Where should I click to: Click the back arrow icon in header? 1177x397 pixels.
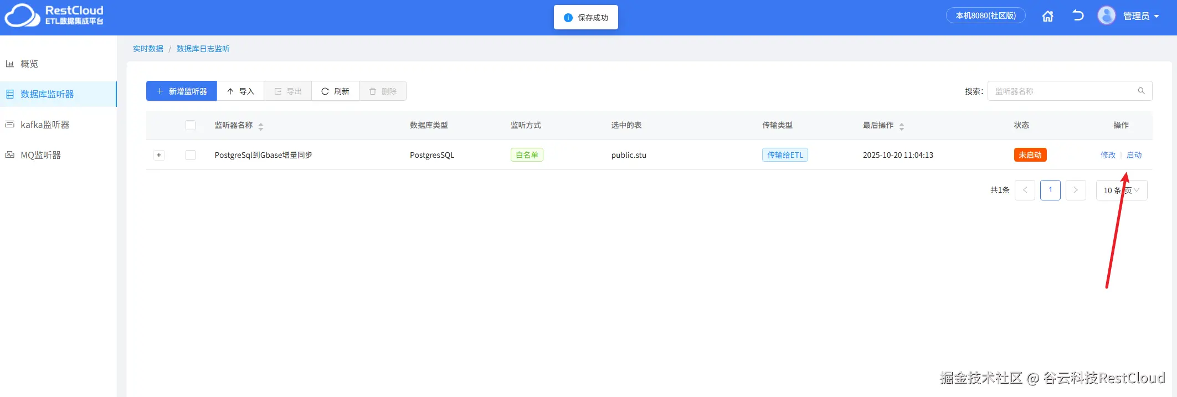1077,16
